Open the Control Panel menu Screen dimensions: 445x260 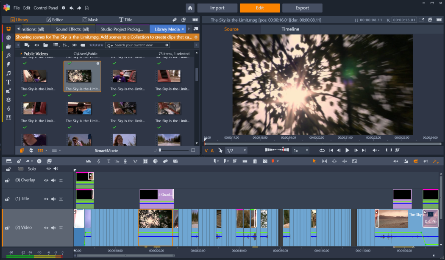point(46,8)
